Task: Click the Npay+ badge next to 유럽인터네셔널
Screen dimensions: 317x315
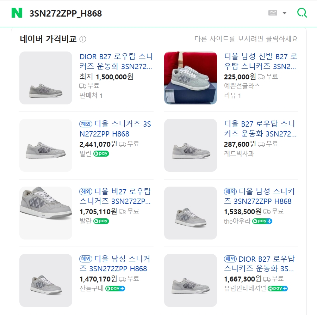Action: click(278, 289)
